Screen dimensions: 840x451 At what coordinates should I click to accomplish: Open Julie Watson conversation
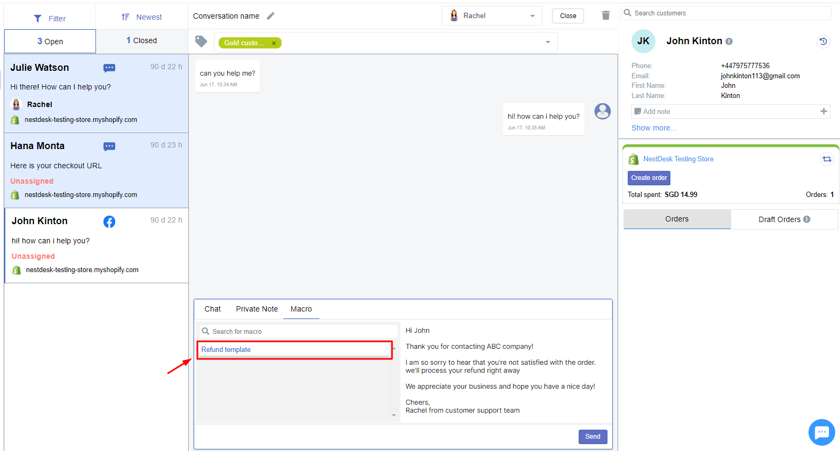coord(97,93)
